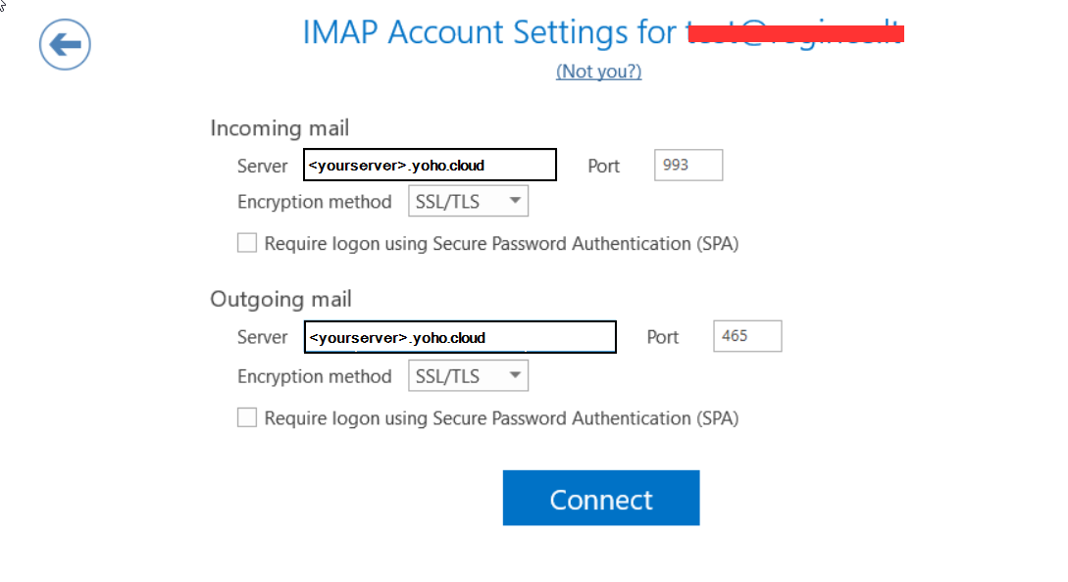Click the Server label under Incoming mail
1068x582 pixels.
[263, 167]
